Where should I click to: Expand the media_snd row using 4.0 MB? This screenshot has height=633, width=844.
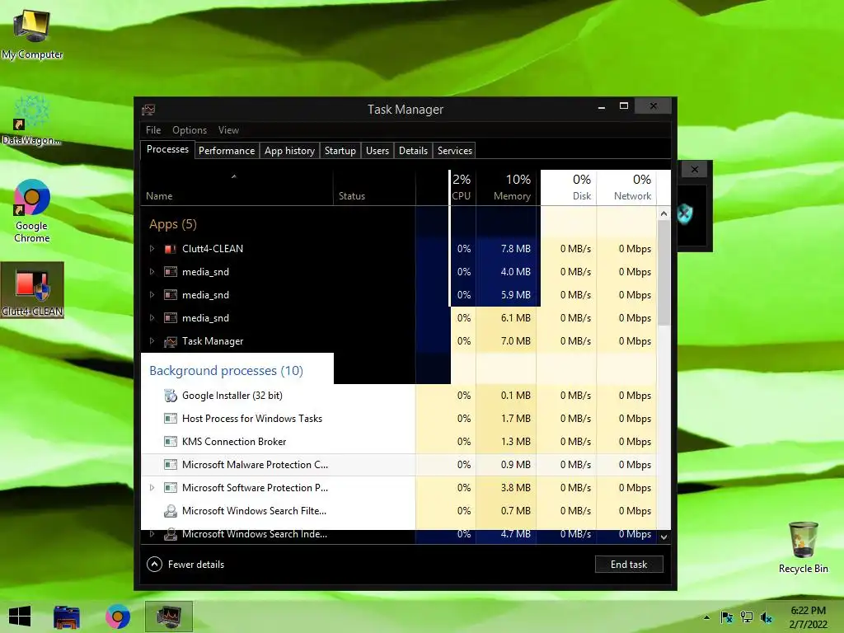(152, 272)
